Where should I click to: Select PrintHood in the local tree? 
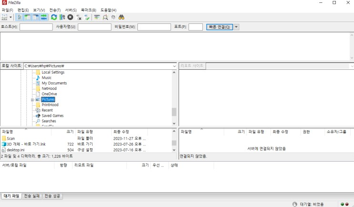pyautogui.click(x=50, y=105)
